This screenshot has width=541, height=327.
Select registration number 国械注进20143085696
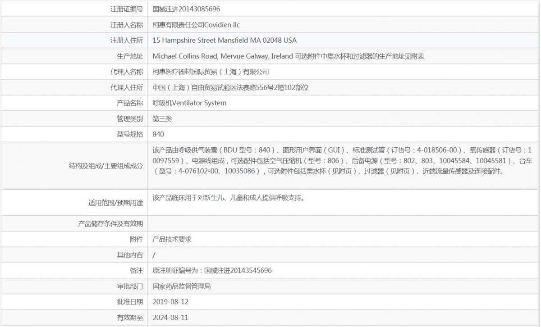(186, 9)
